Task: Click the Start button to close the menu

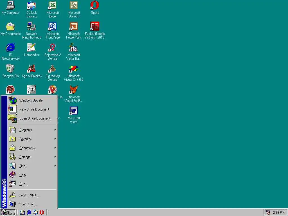Action: (8, 213)
